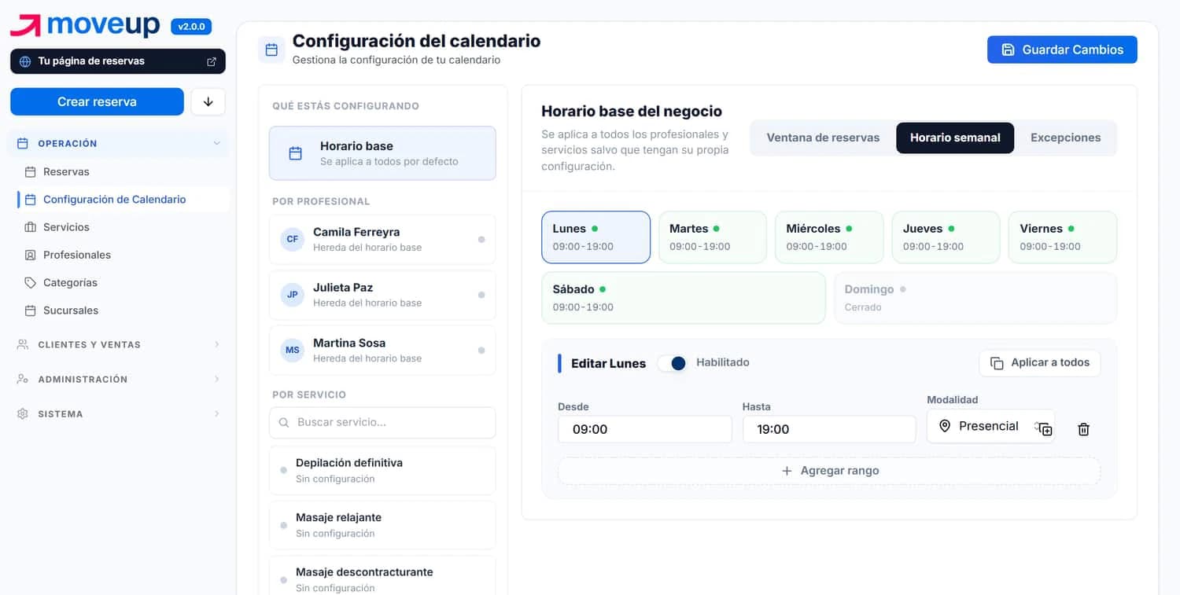The width and height of the screenshot is (1180, 595).
Task: Click the calendar icon beside page title
Action: [271, 50]
